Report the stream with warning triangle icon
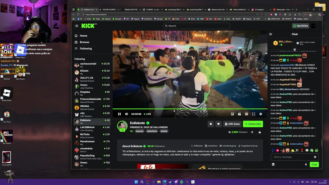This screenshot has height=185, width=329. 260,132
